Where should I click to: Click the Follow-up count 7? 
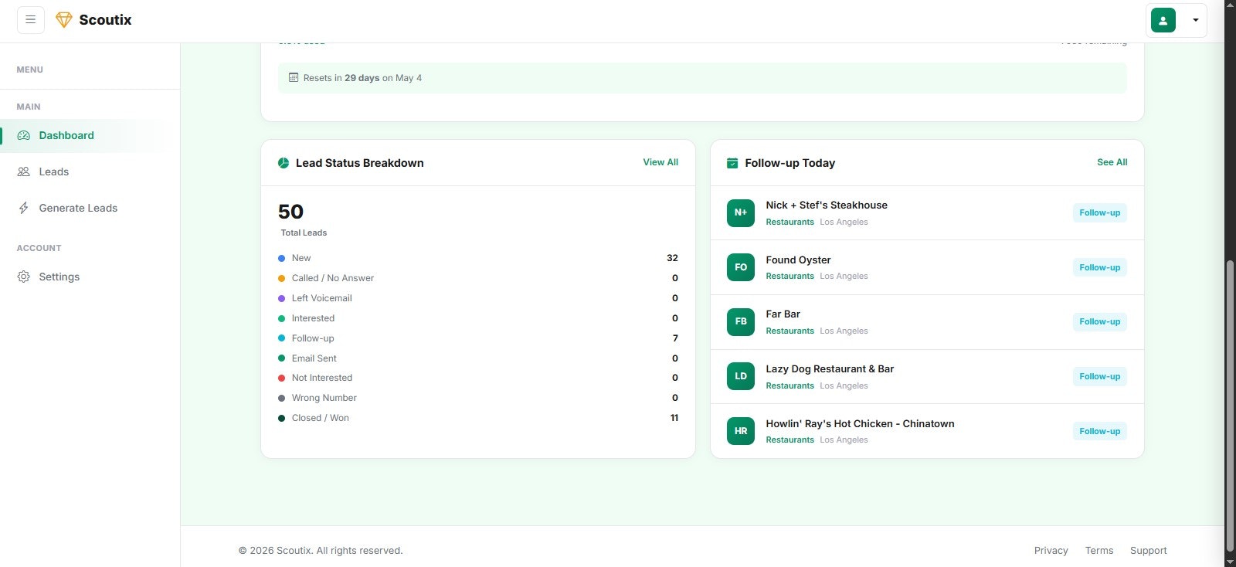tap(675, 338)
